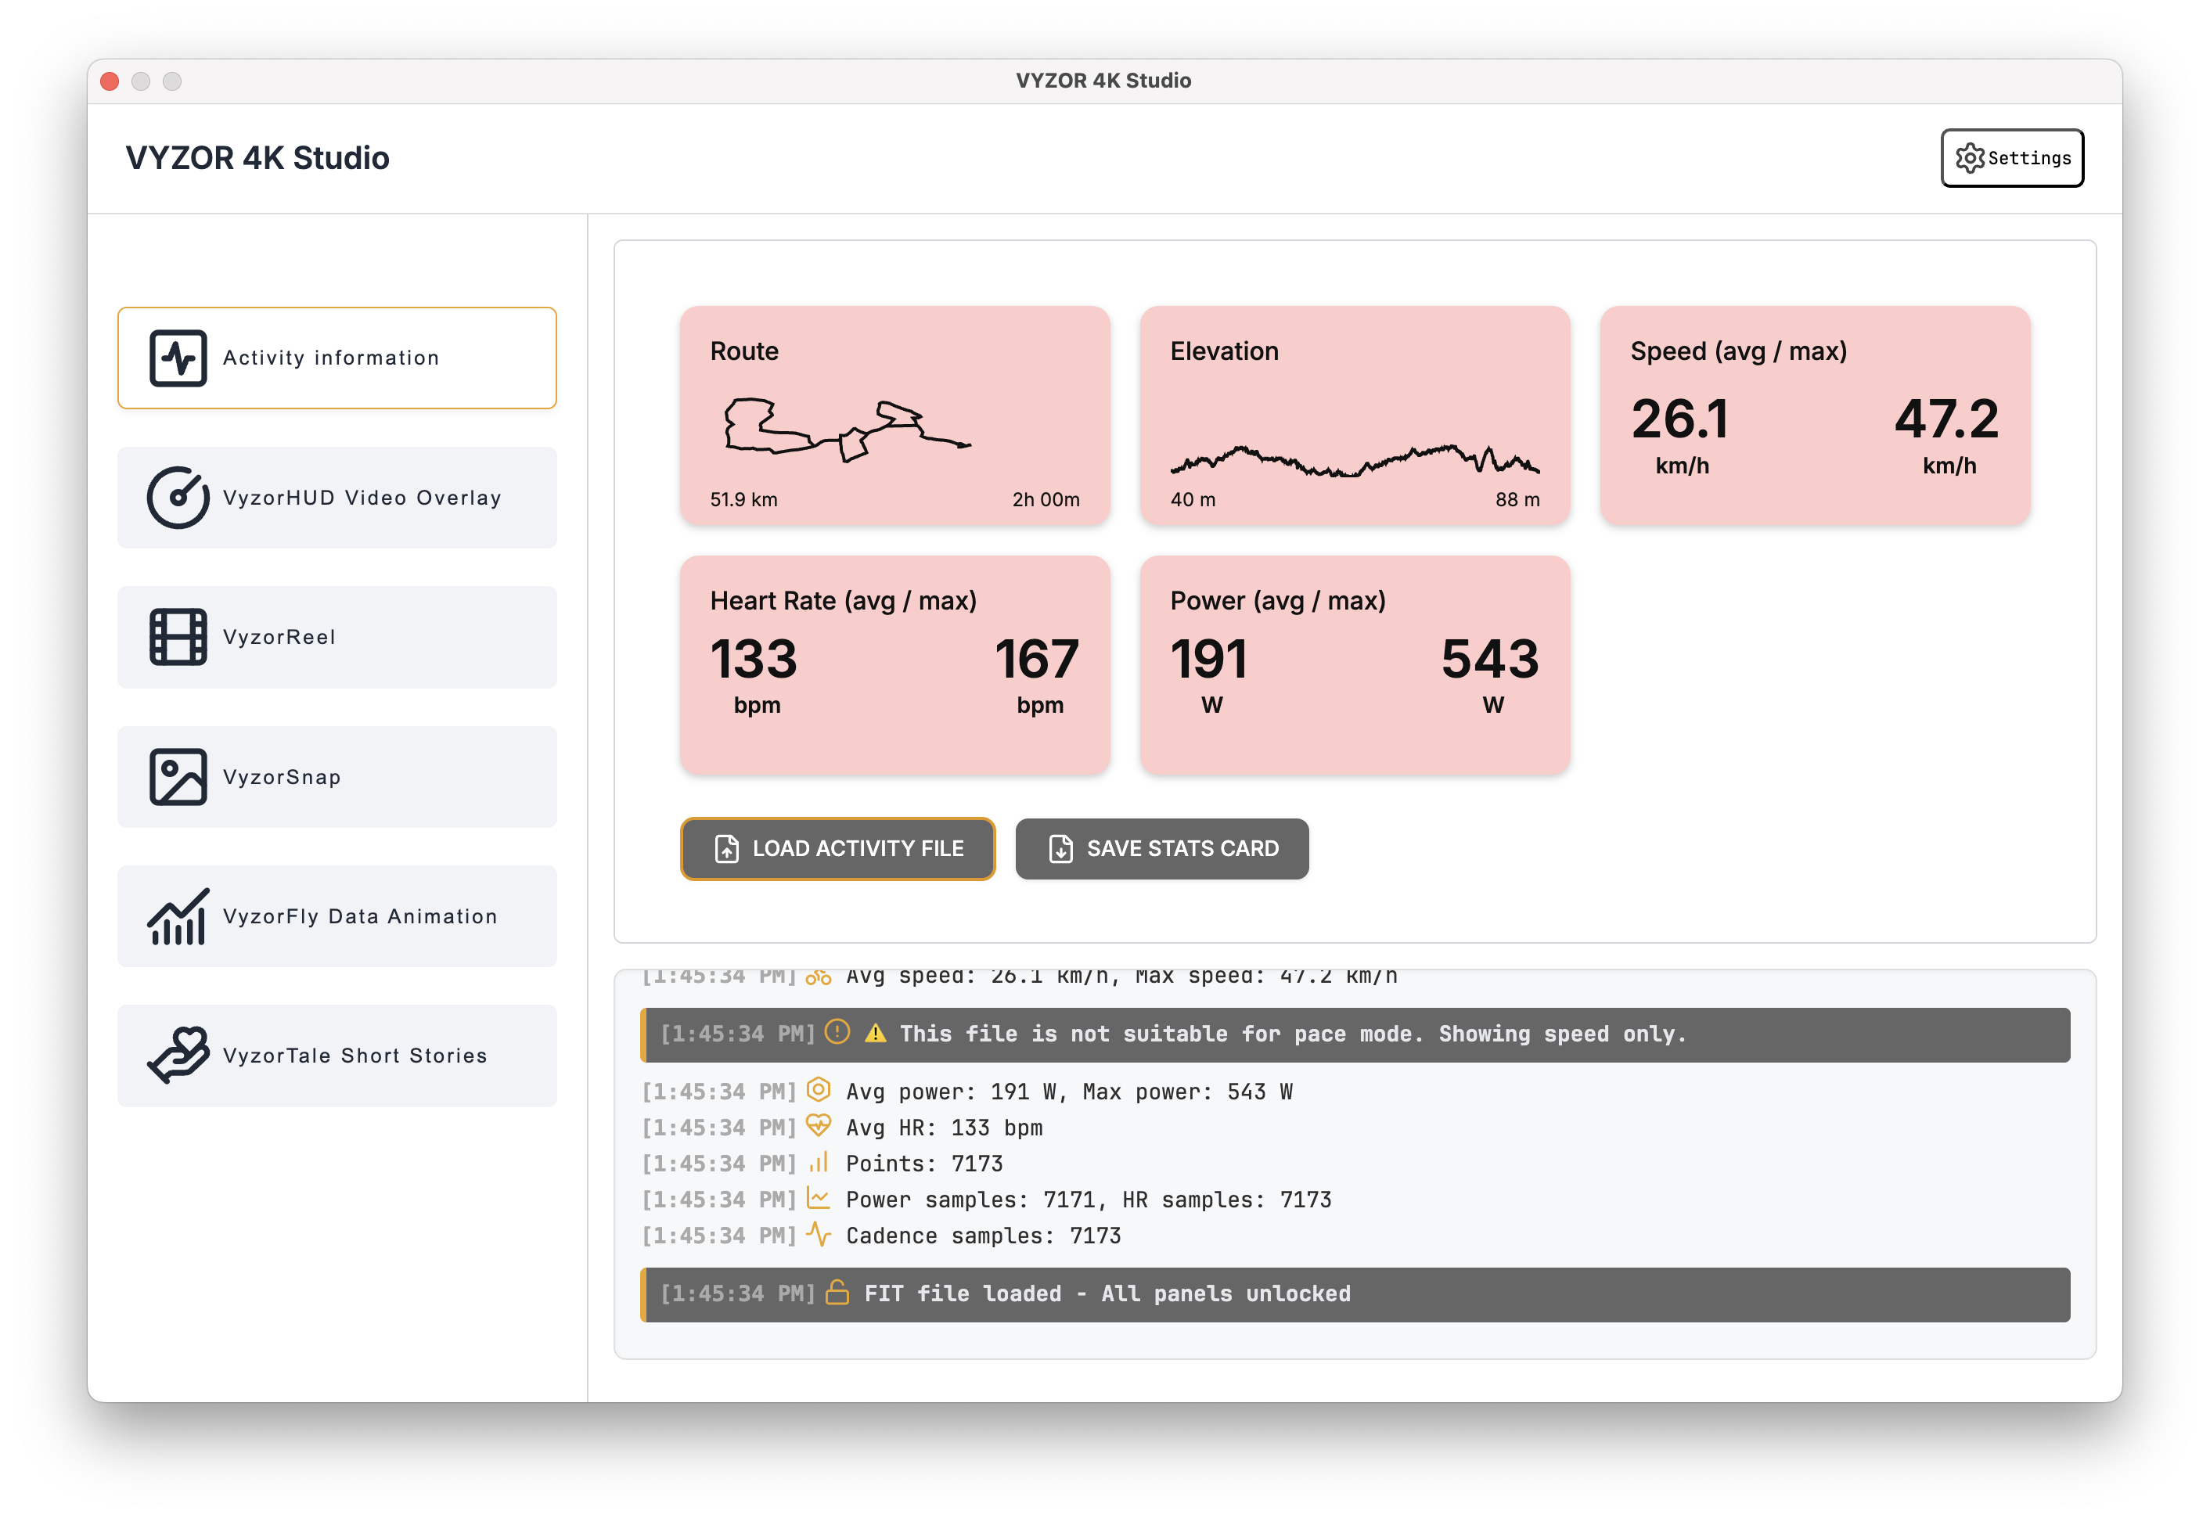Click the Power (avg / max) heading
The height and width of the screenshot is (1518, 2210).
tap(1278, 601)
